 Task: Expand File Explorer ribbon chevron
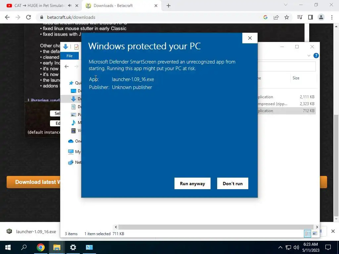click(x=309, y=56)
